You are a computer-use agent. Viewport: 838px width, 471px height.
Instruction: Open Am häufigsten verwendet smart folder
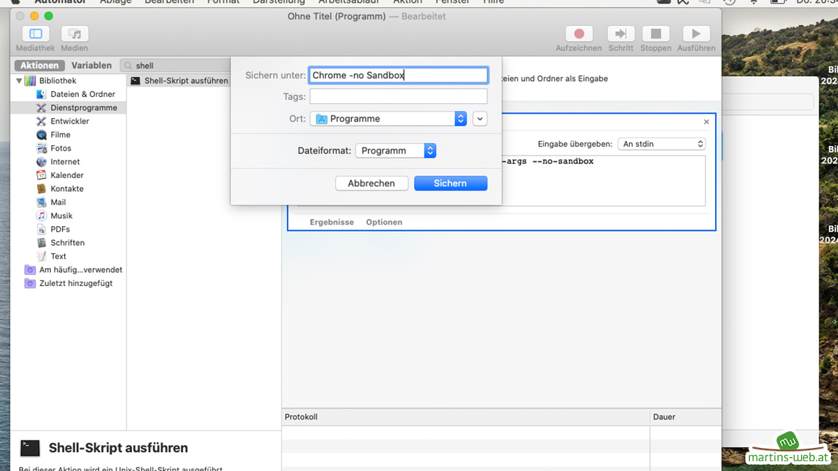click(x=80, y=269)
